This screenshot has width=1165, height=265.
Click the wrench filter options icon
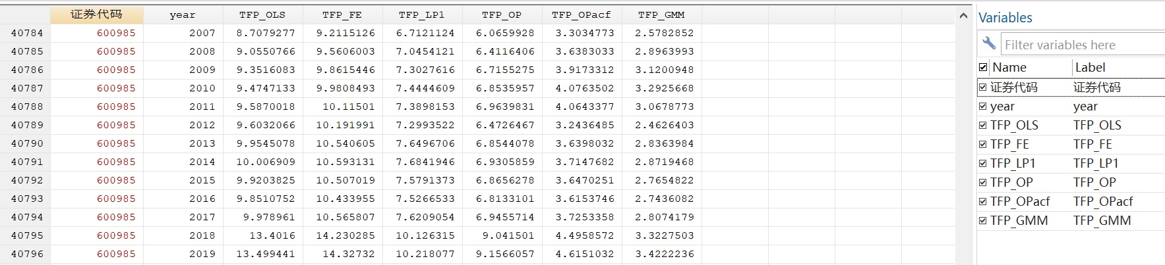click(988, 43)
